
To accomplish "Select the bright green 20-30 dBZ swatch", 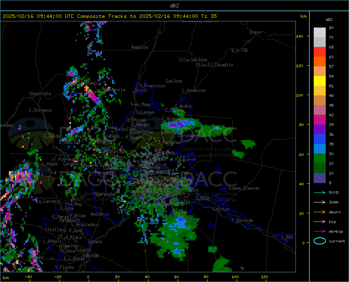I will 320,159.
